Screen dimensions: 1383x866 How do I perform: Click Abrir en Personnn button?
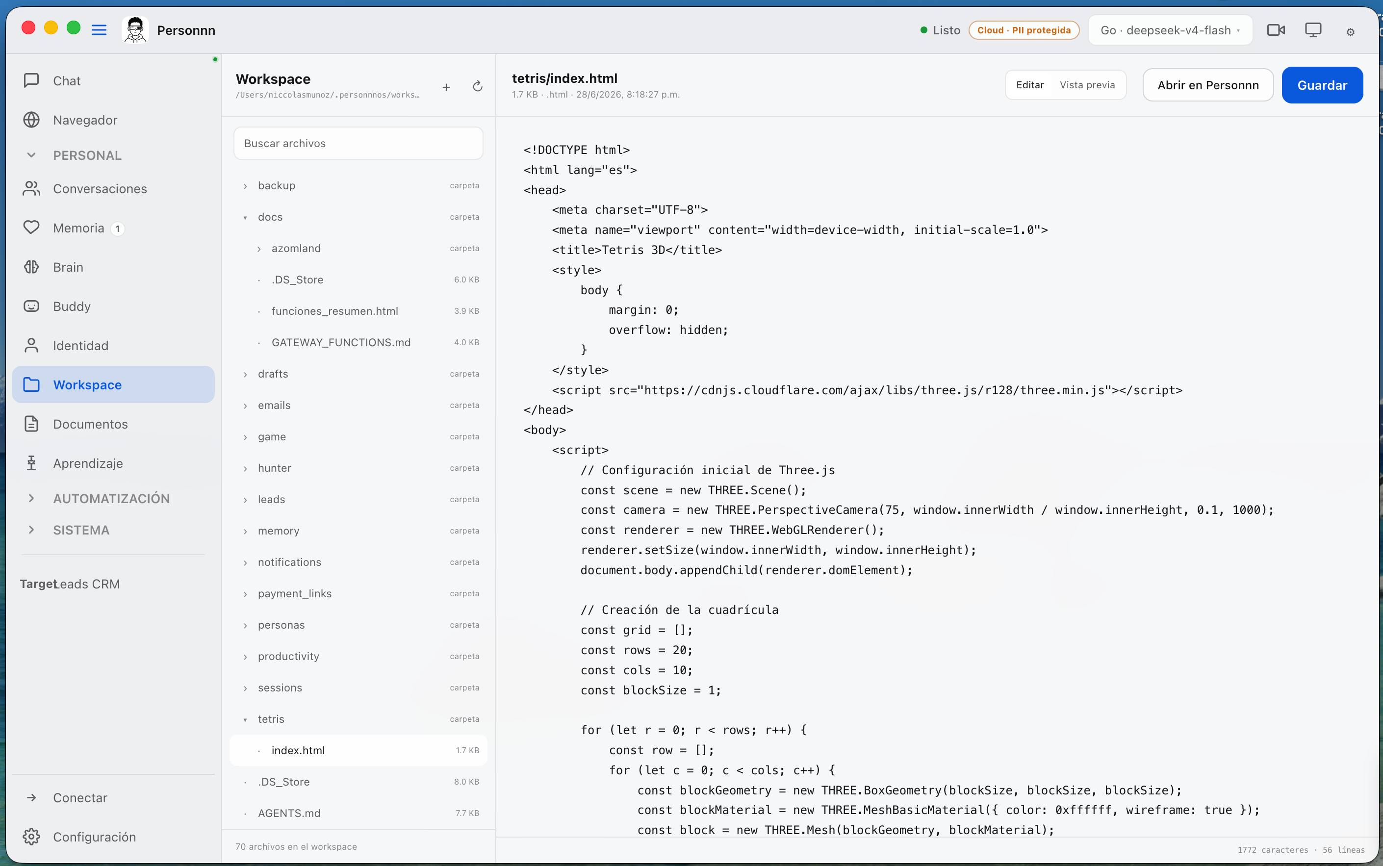1208,85
